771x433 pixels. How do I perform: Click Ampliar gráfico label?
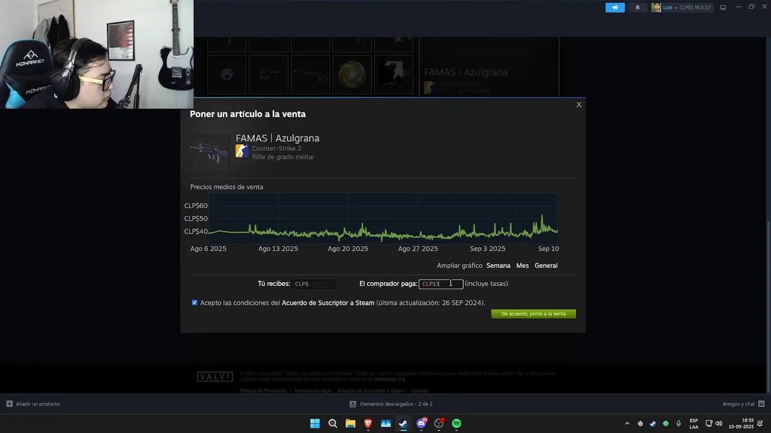[460, 265]
